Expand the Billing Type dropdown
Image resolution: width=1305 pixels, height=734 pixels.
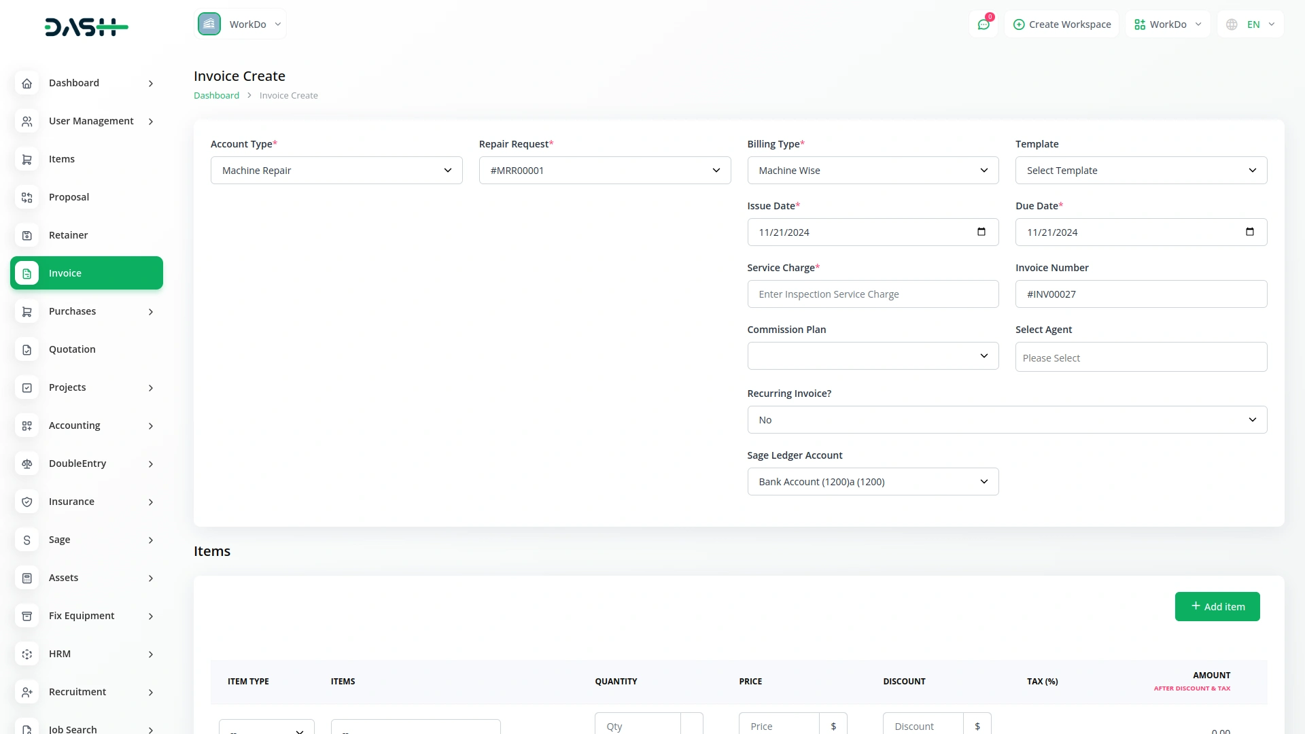point(873,171)
